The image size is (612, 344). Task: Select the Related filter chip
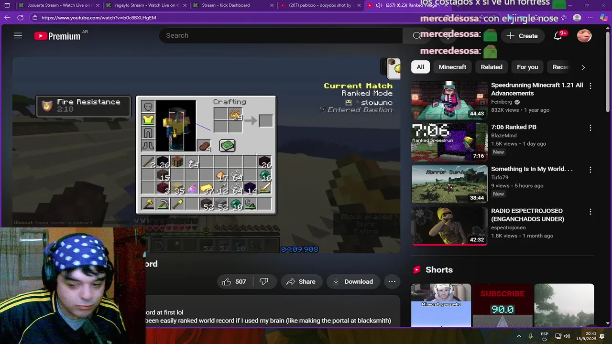[x=492, y=67]
